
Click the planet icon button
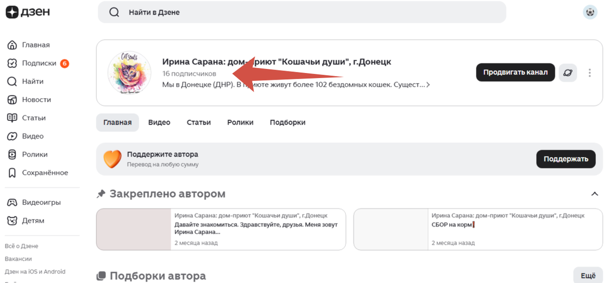(568, 73)
